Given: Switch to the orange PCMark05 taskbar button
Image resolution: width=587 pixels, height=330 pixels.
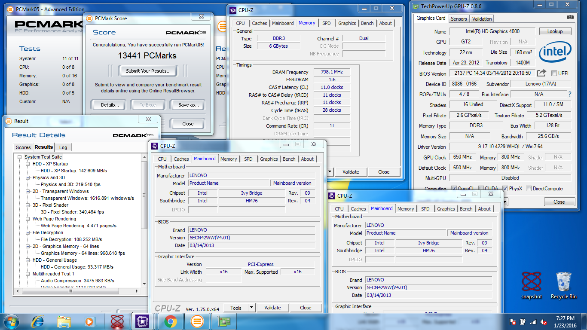Looking at the screenshot, I should click(197, 321).
